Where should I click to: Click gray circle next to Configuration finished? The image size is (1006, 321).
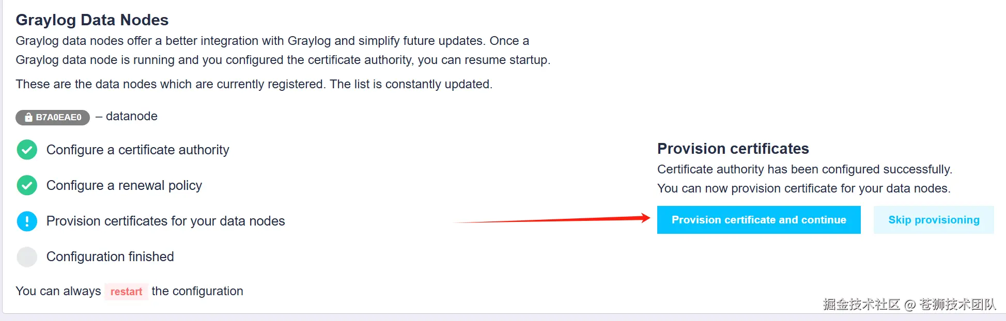click(x=27, y=256)
